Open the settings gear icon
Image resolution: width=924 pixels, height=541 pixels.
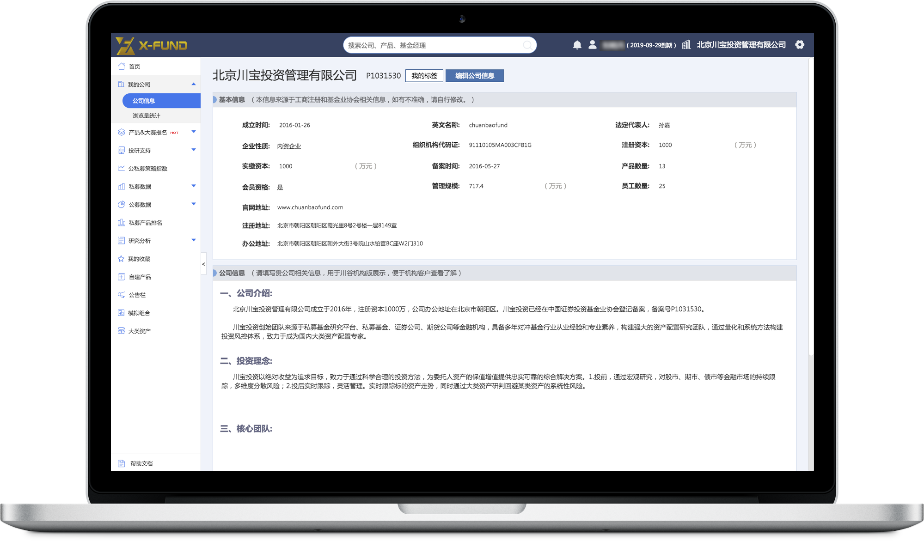(800, 45)
